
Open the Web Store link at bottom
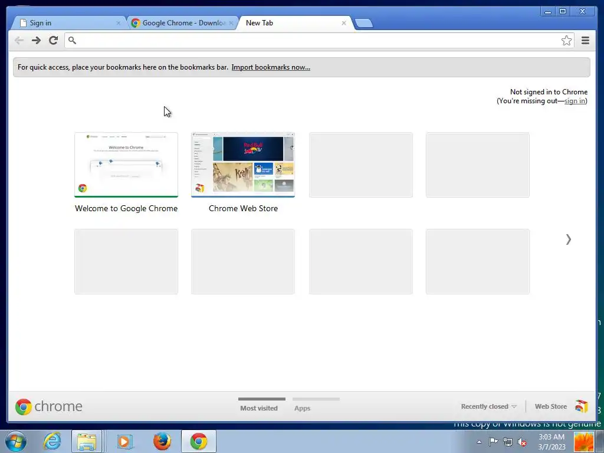(x=551, y=406)
